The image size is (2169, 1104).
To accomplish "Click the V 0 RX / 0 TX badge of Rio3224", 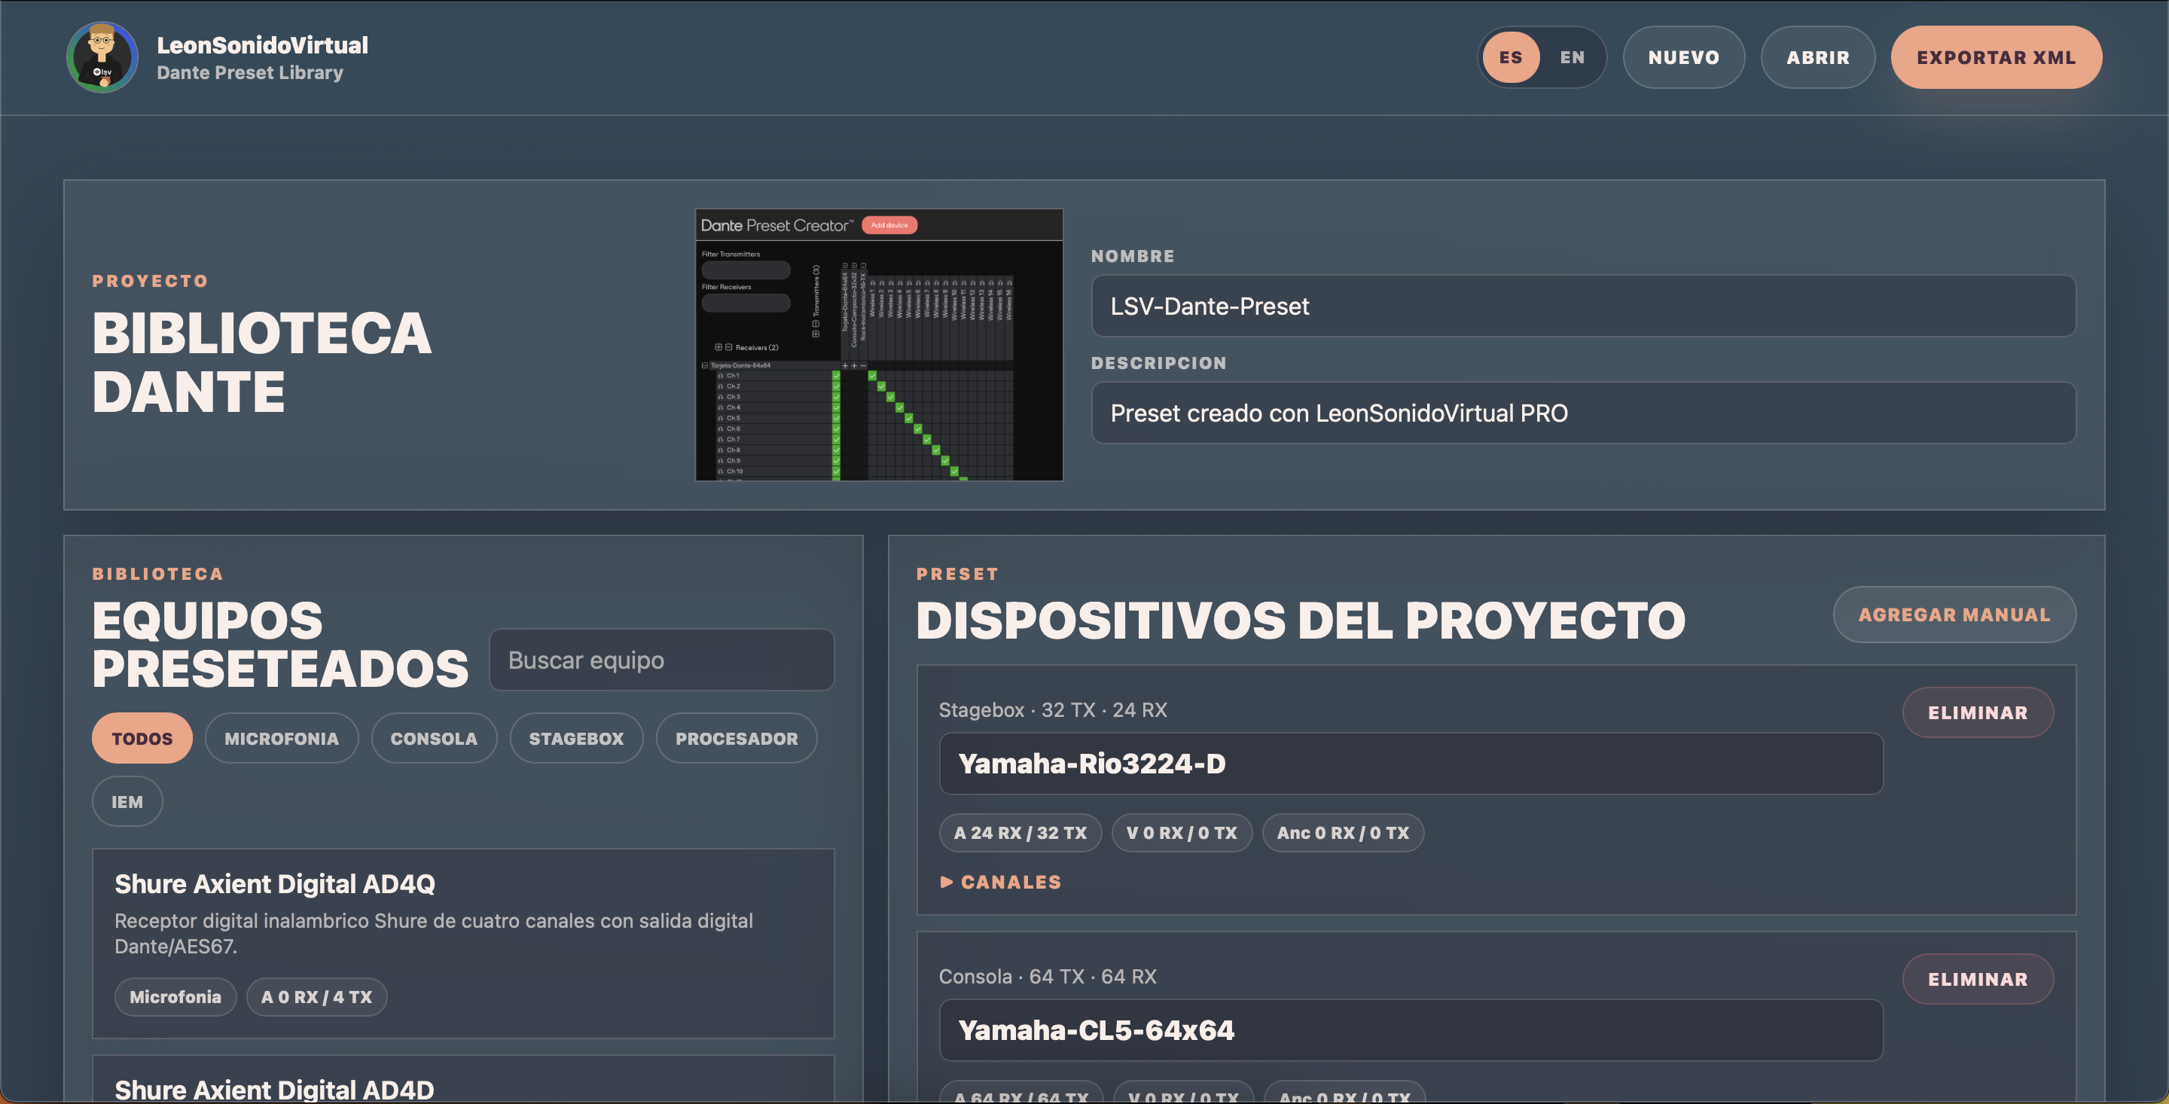I will pyautogui.click(x=1182, y=833).
